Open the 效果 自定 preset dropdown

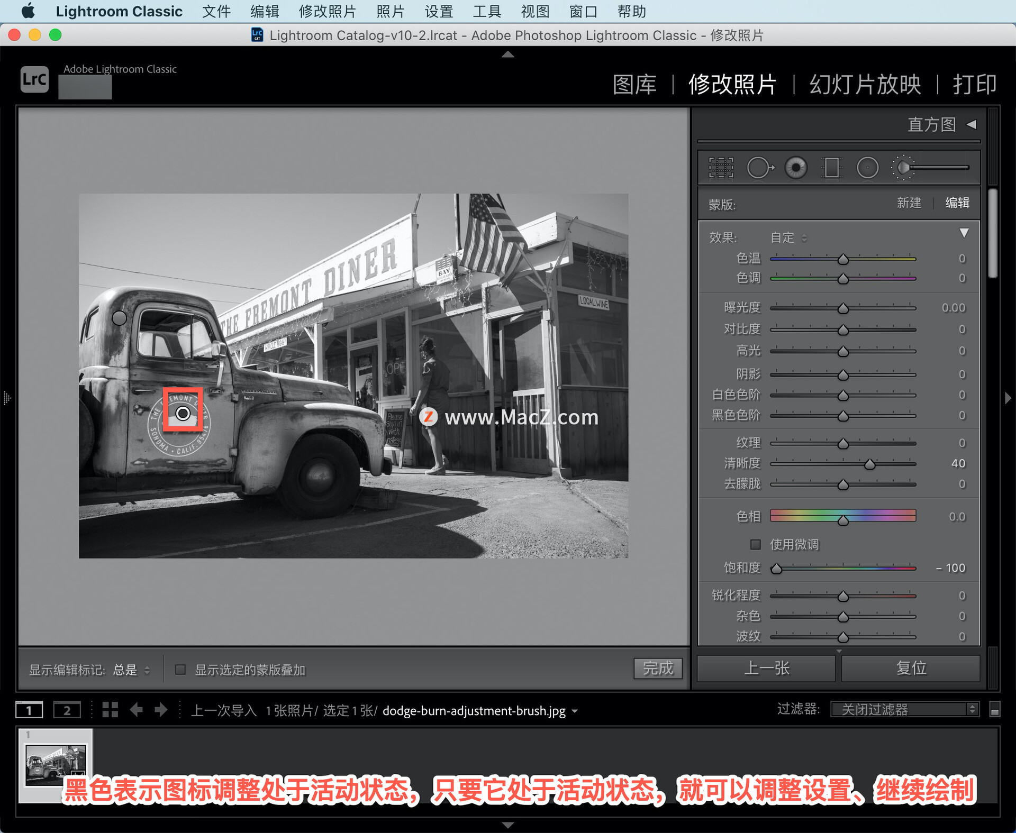(x=788, y=237)
